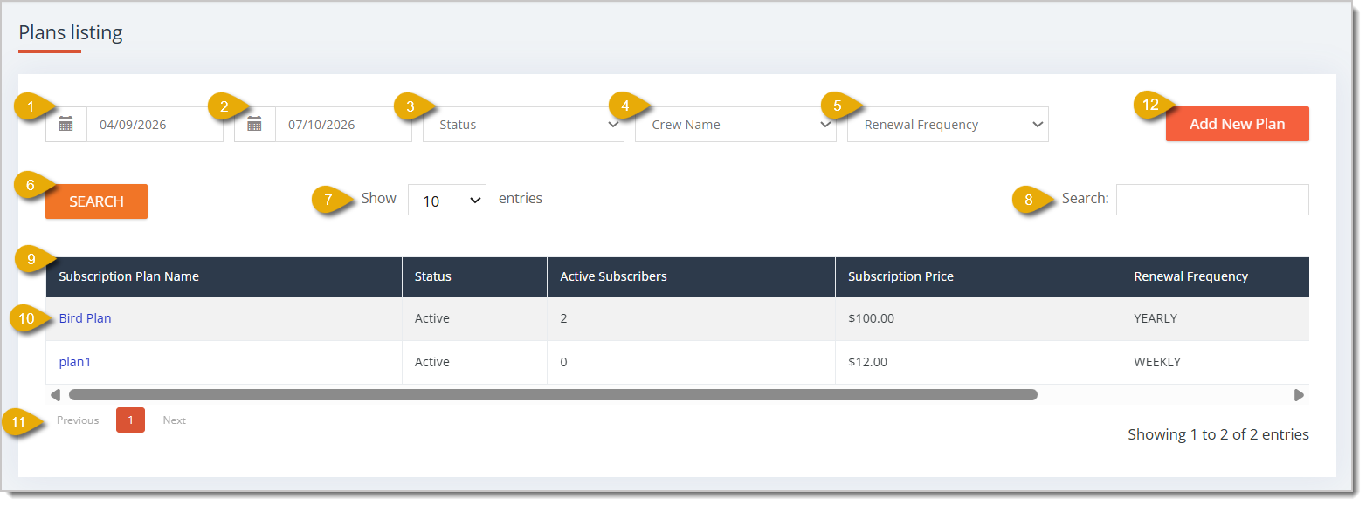1366x505 pixels.
Task: Open the Crew Name filter dropdown
Action: pos(735,125)
